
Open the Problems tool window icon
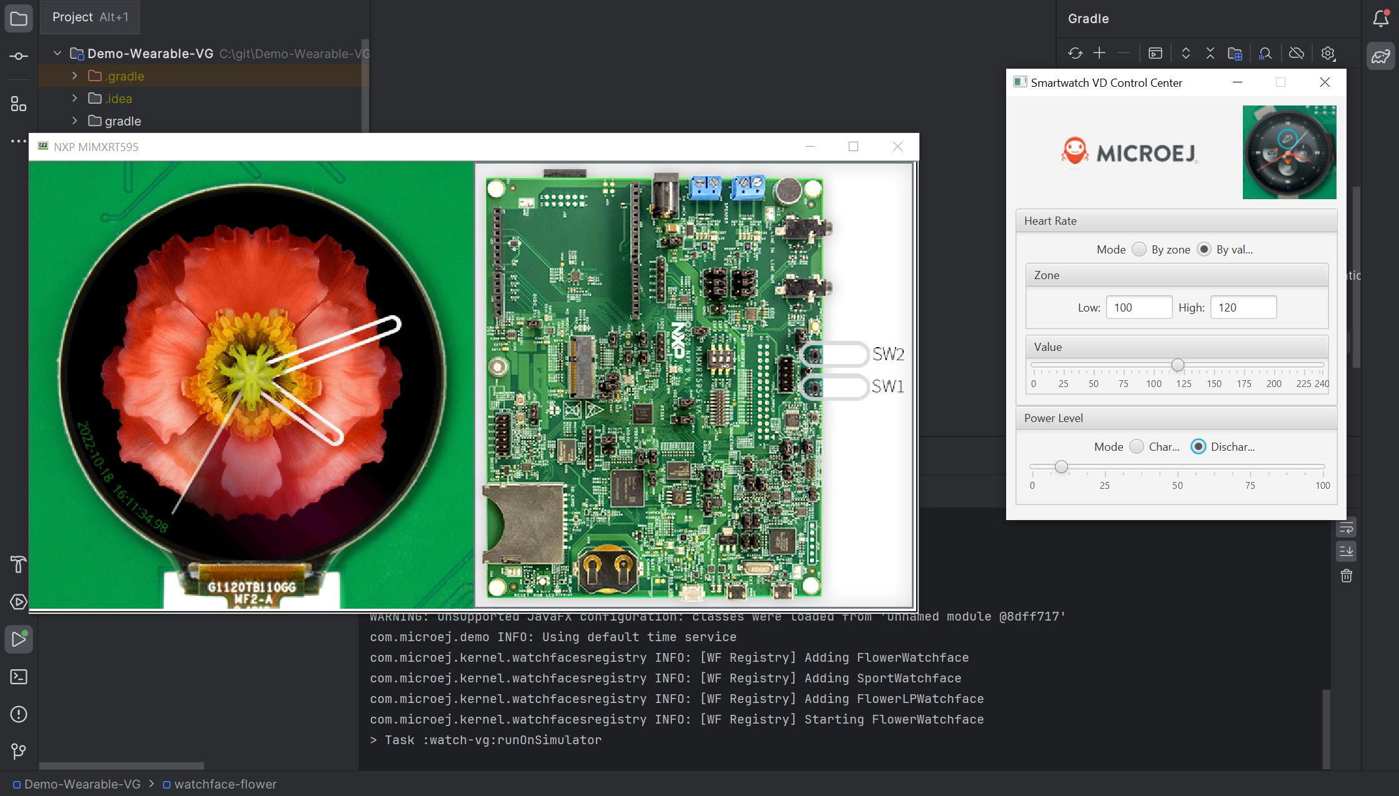(x=19, y=714)
